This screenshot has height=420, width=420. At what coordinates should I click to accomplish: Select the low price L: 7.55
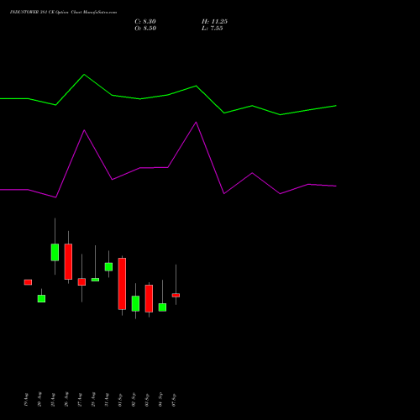click(x=212, y=29)
